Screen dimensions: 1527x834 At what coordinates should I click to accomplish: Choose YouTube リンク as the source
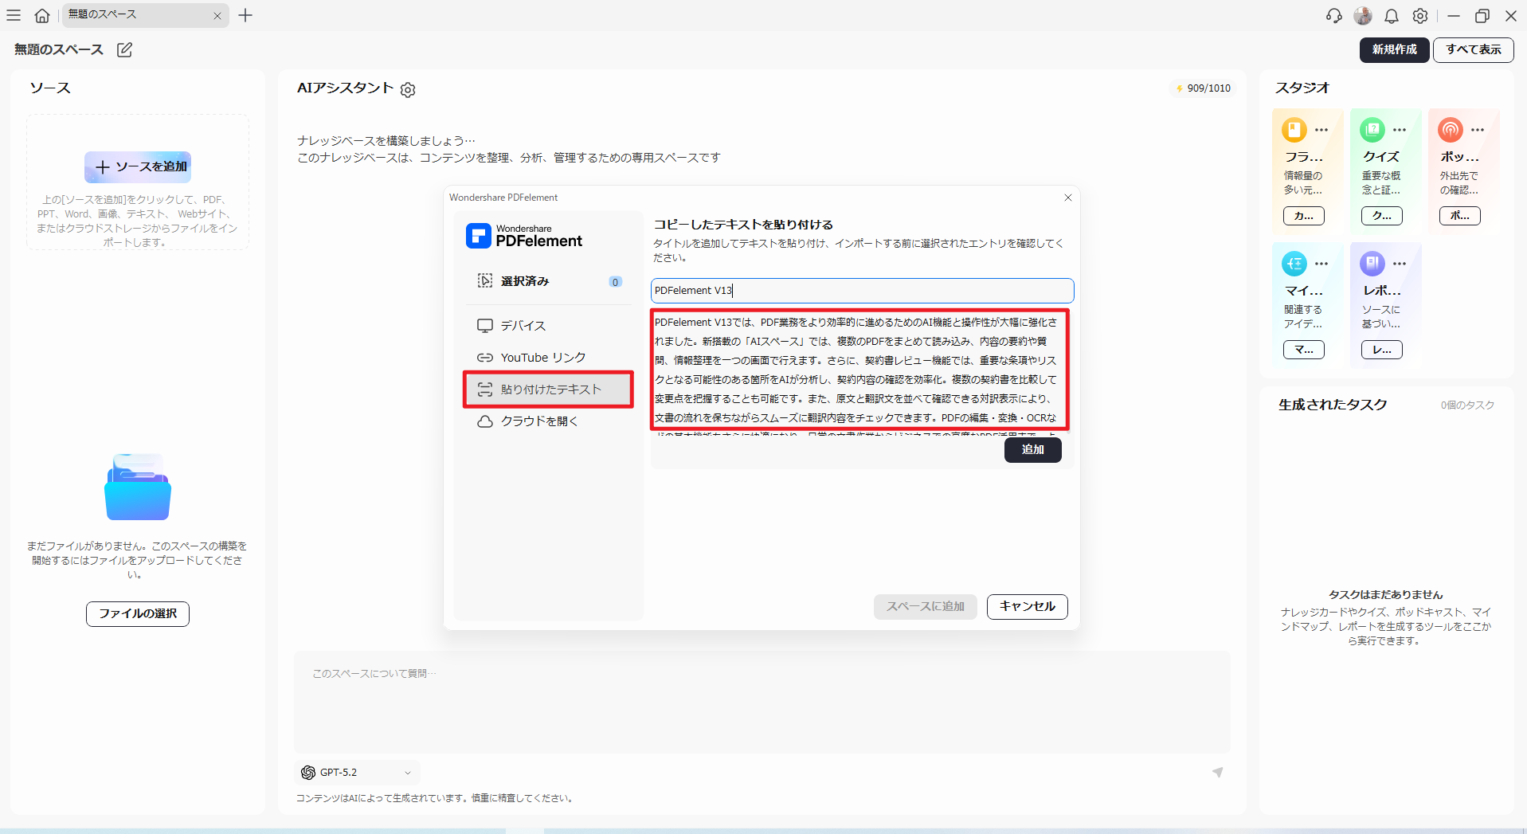tap(549, 358)
